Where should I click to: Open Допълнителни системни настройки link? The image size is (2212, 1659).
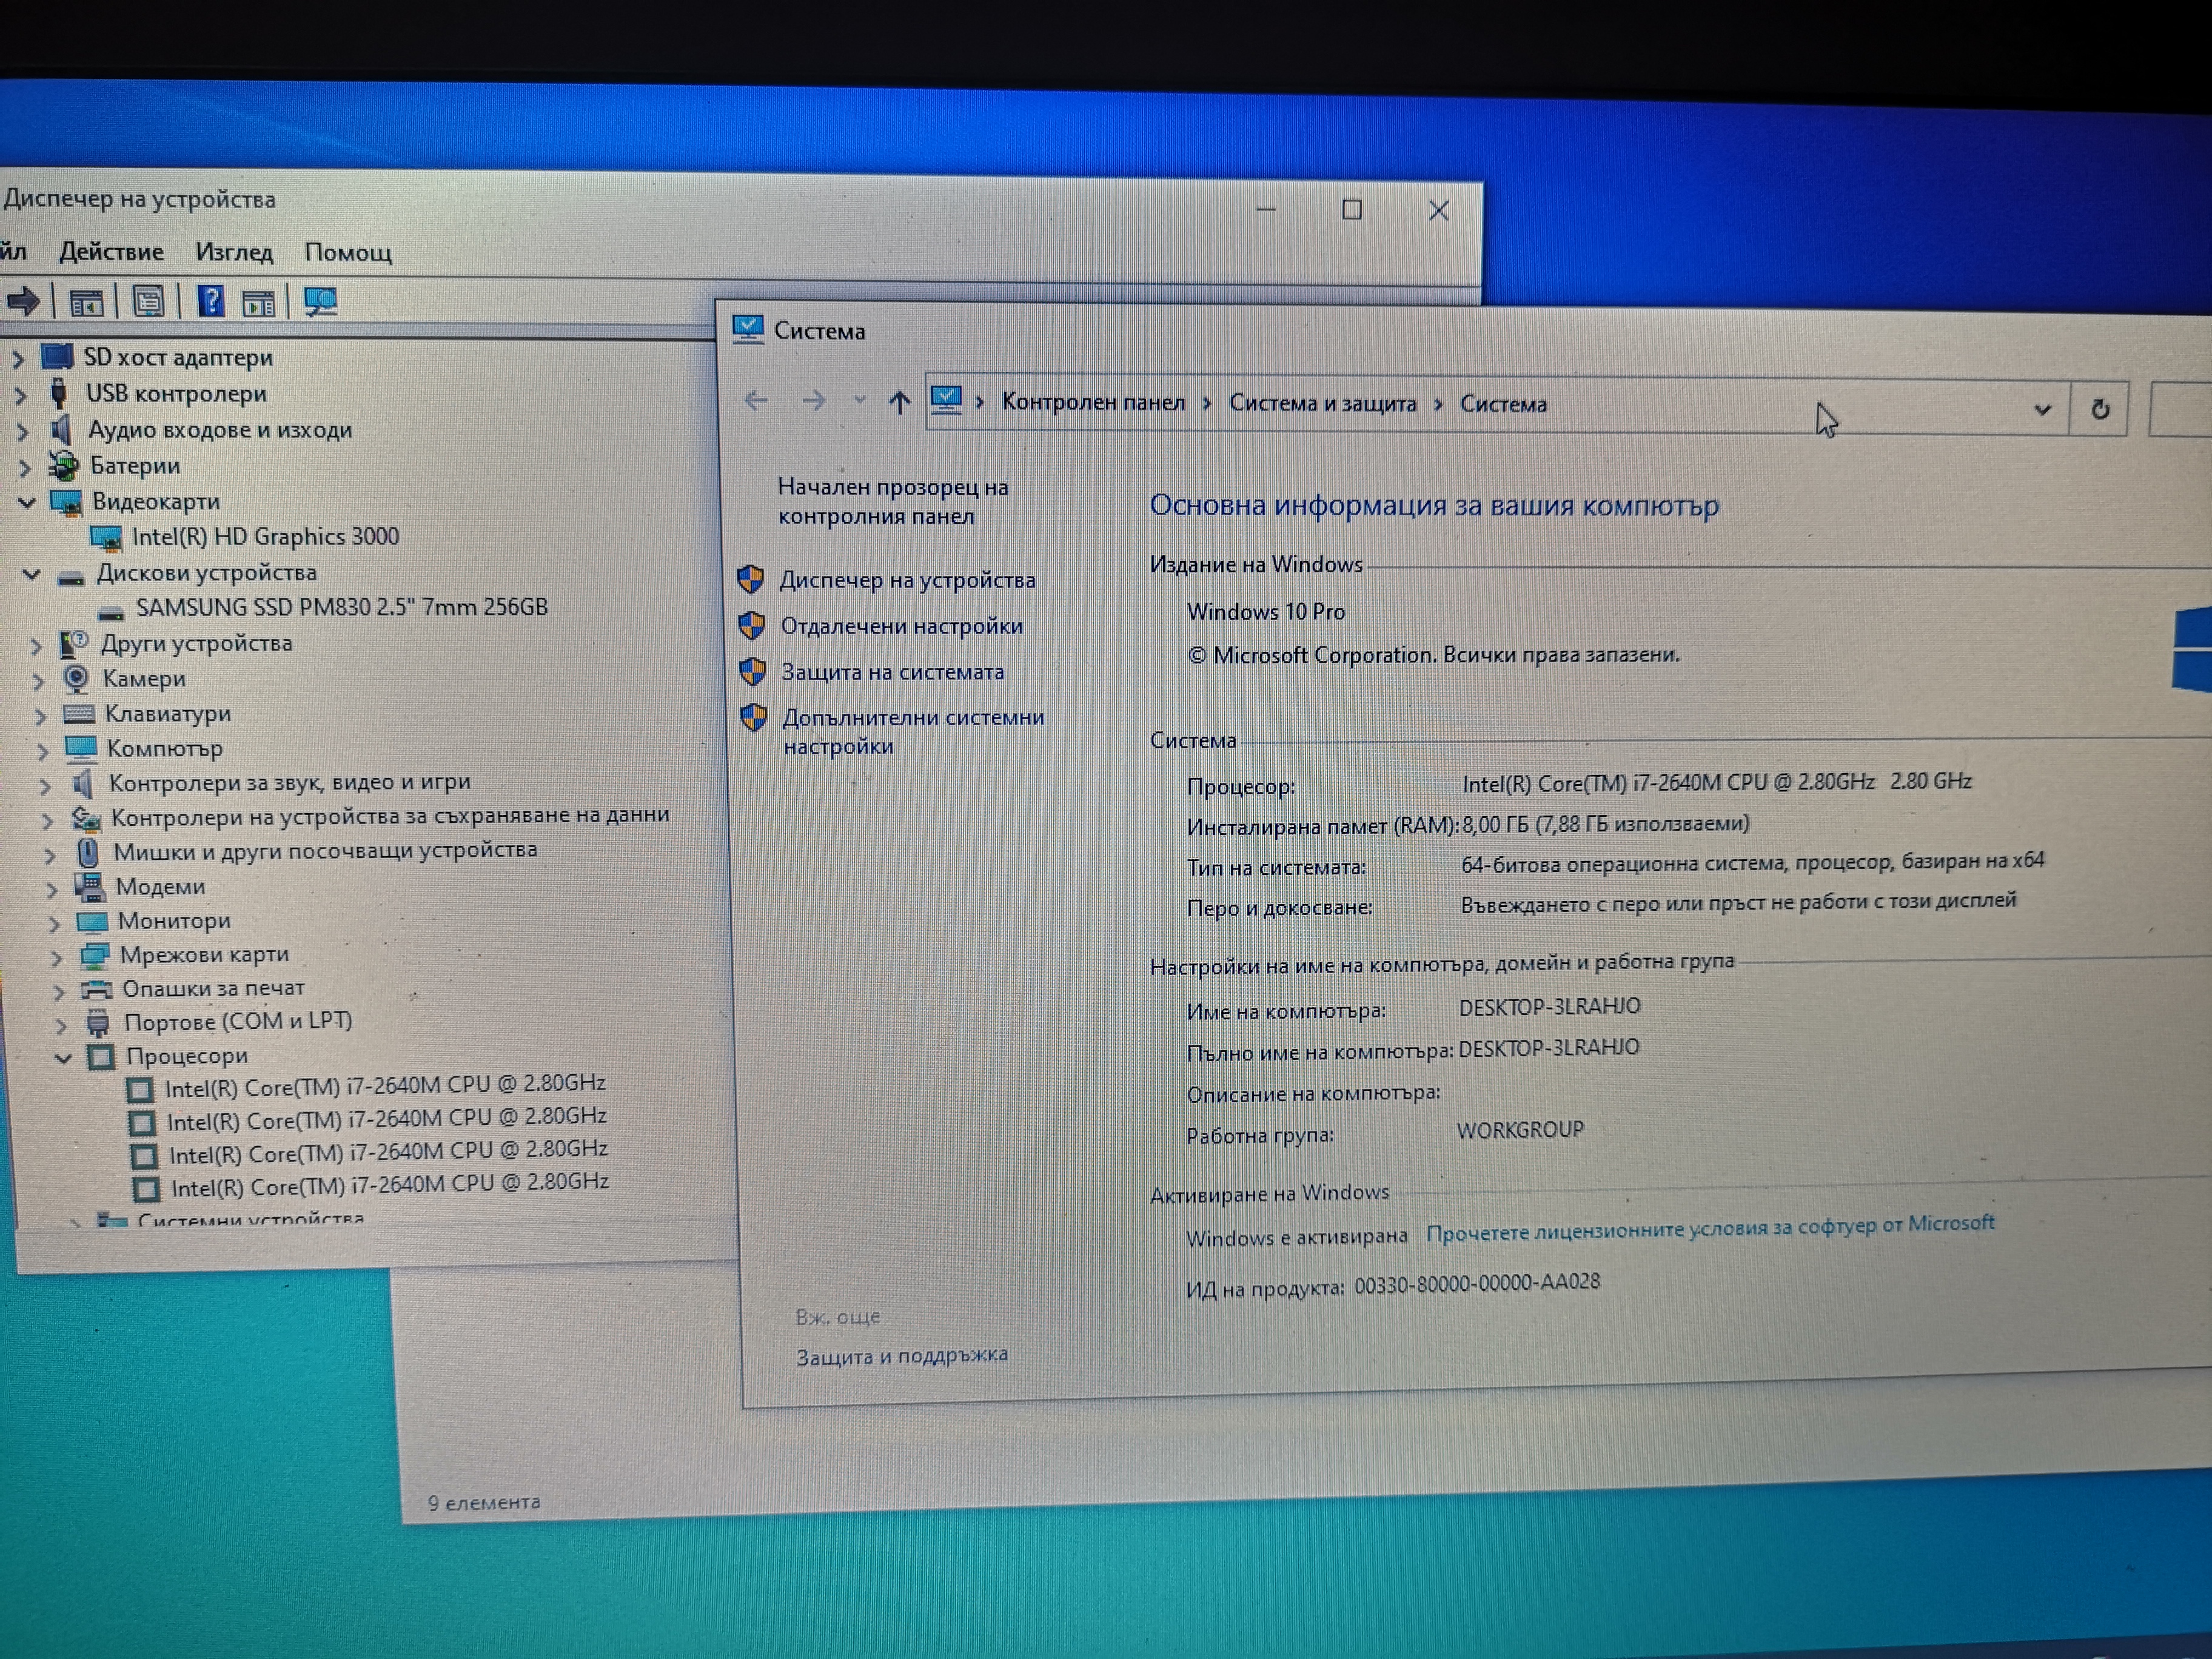[x=913, y=731]
